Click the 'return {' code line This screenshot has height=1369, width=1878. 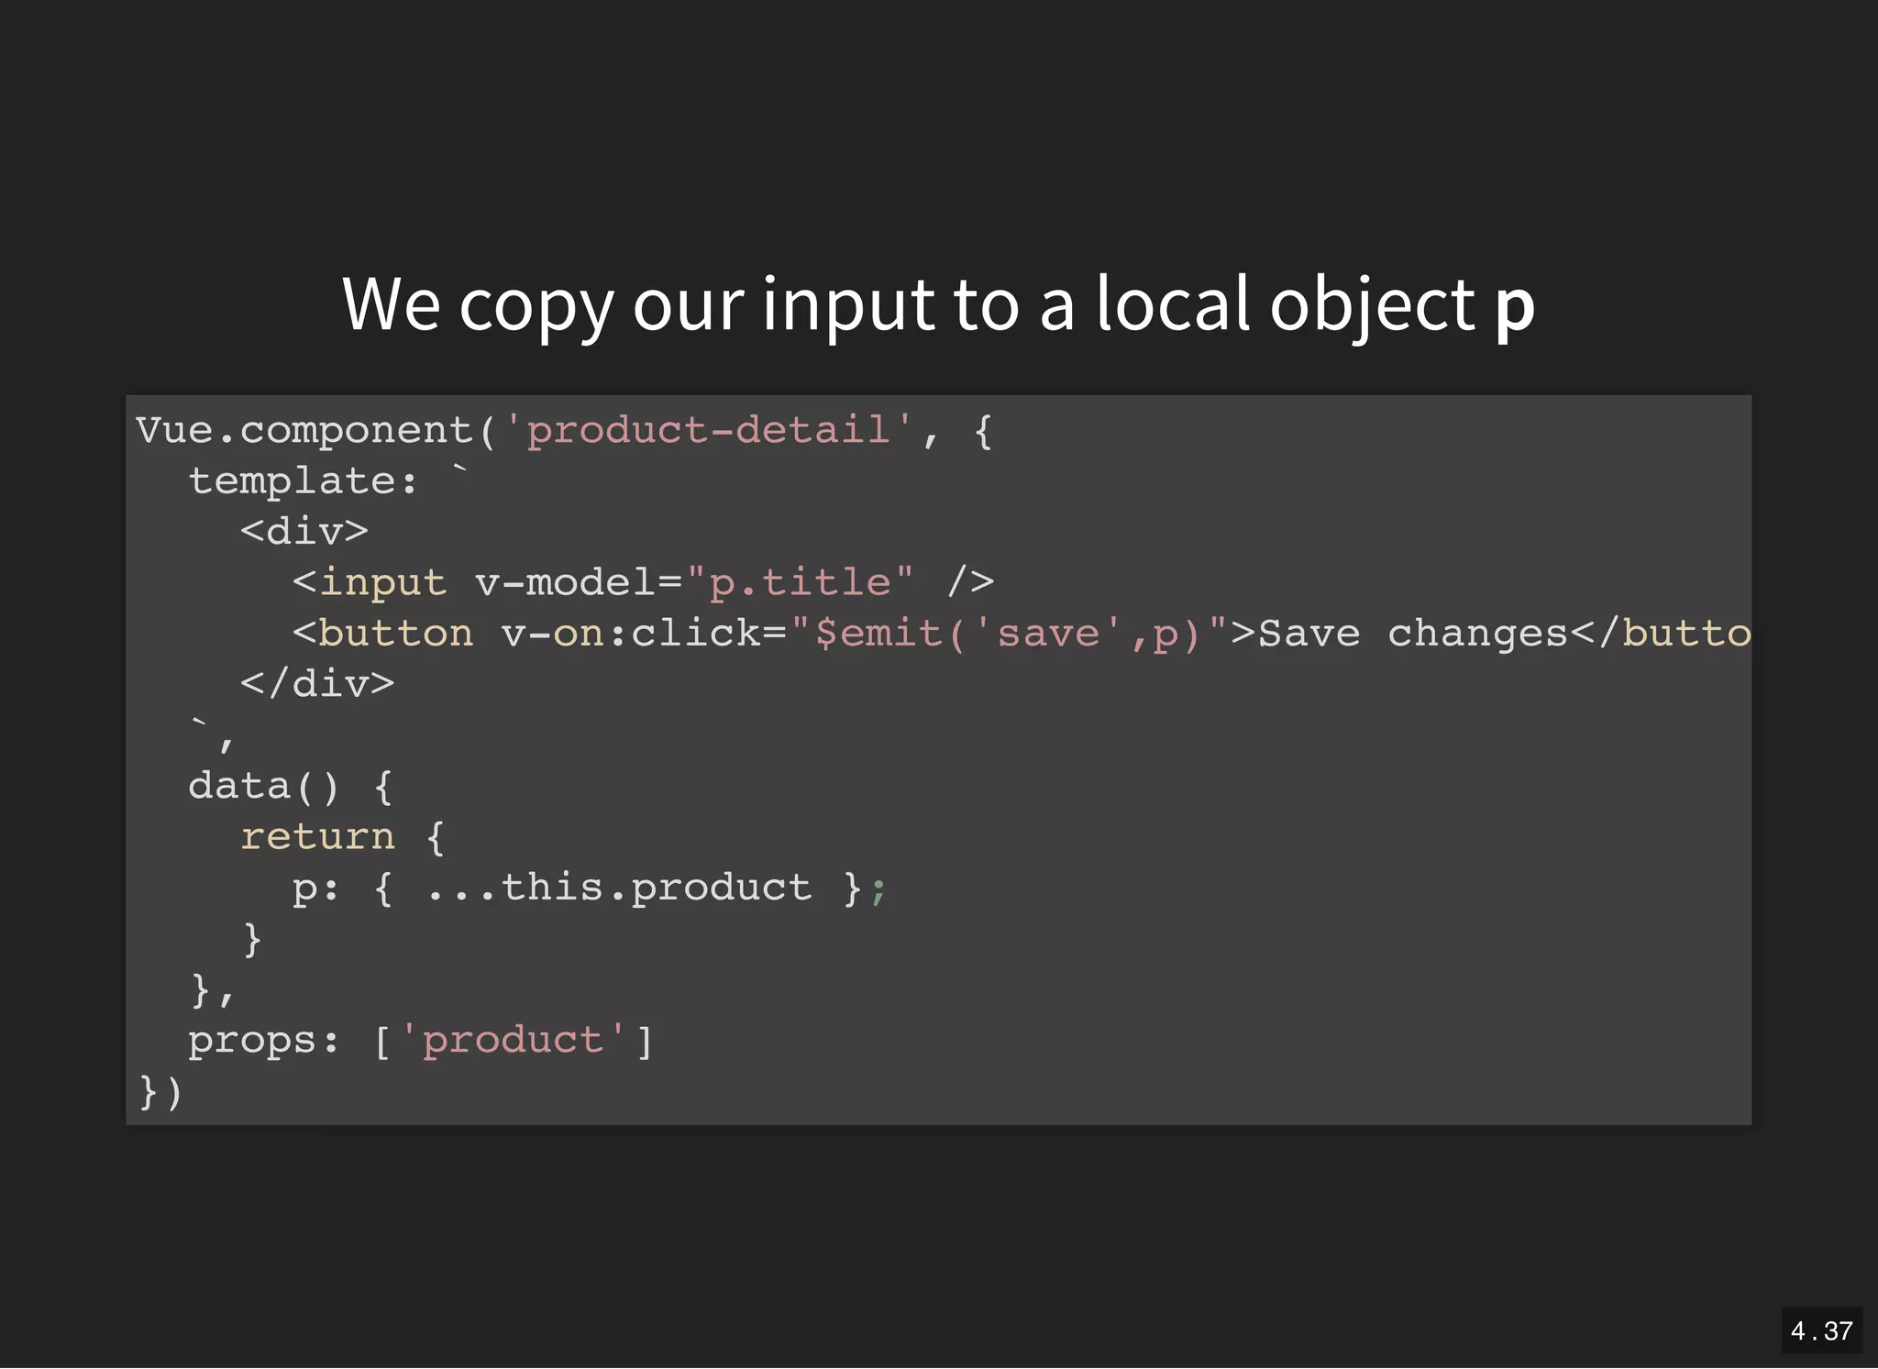tap(343, 837)
